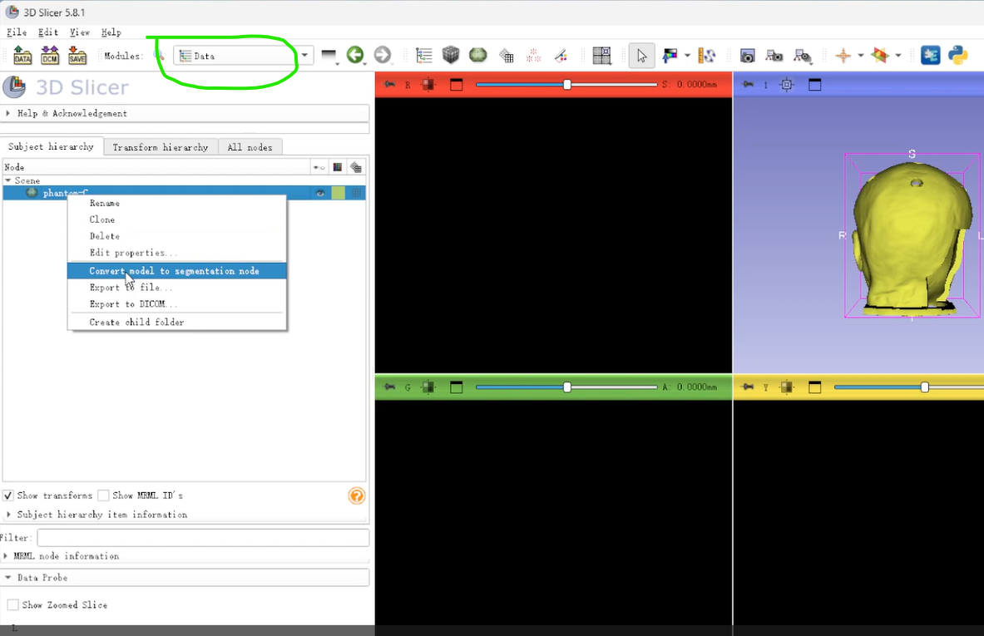Open the Python console icon

click(x=957, y=55)
